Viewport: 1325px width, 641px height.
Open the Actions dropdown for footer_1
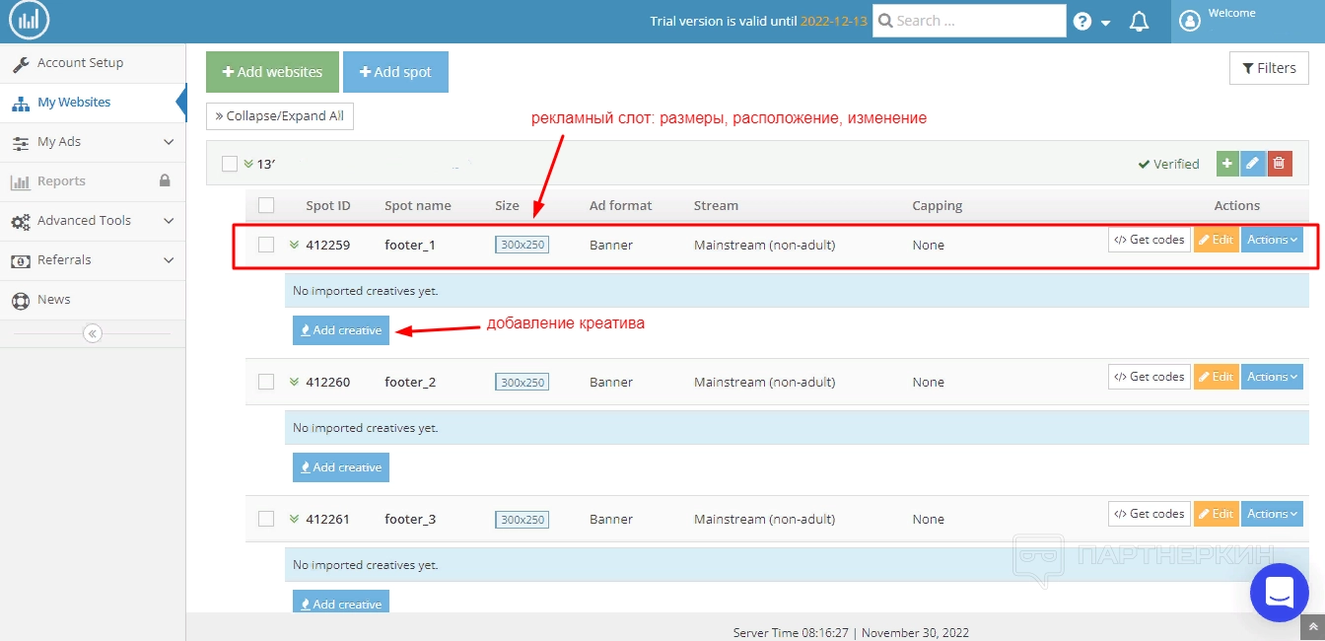[1272, 240]
